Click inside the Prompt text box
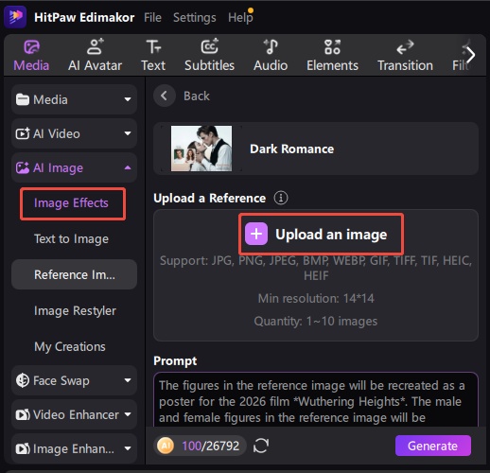The image size is (490, 473). click(x=316, y=399)
